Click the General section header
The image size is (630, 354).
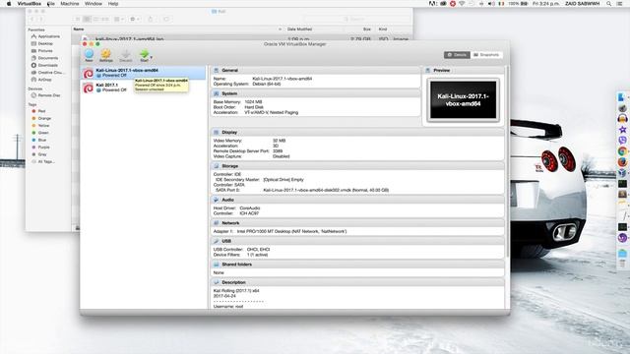coord(315,70)
